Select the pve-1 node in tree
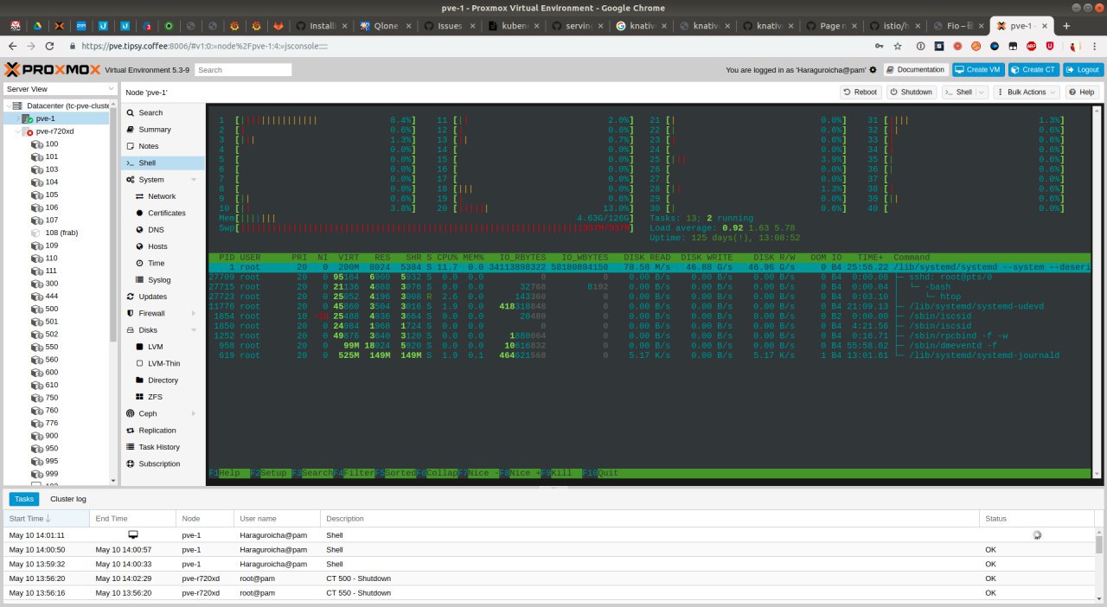1107x607 pixels. point(45,118)
